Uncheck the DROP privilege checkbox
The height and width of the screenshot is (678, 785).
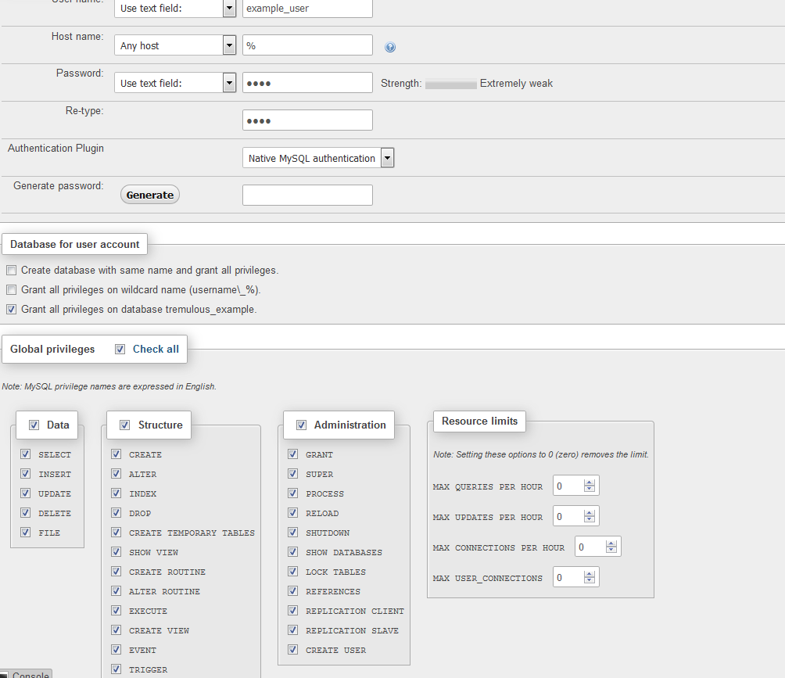click(x=116, y=513)
